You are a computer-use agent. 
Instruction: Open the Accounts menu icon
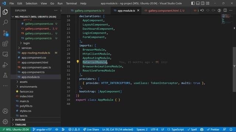pos(5,111)
